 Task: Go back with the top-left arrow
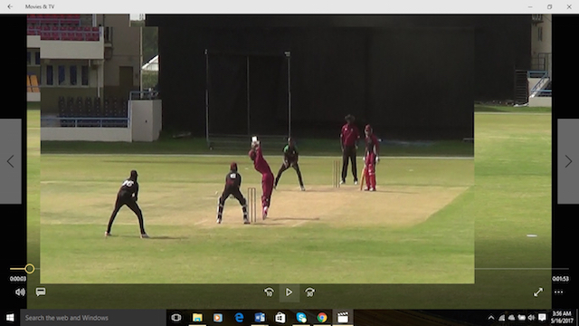(x=10, y=6)
